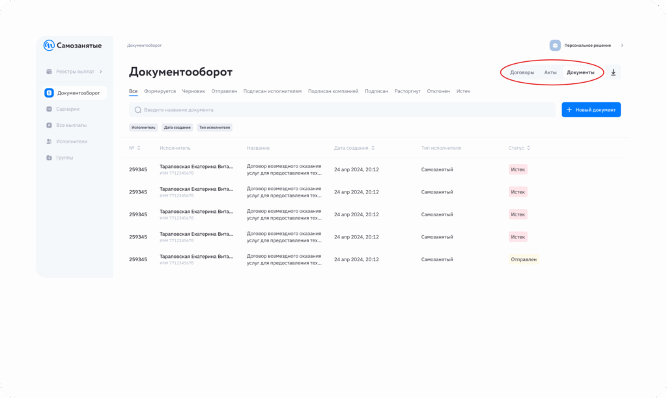Select the Черновик status tab
Viewport: 667px width, 398px height.
pos(193,91)
